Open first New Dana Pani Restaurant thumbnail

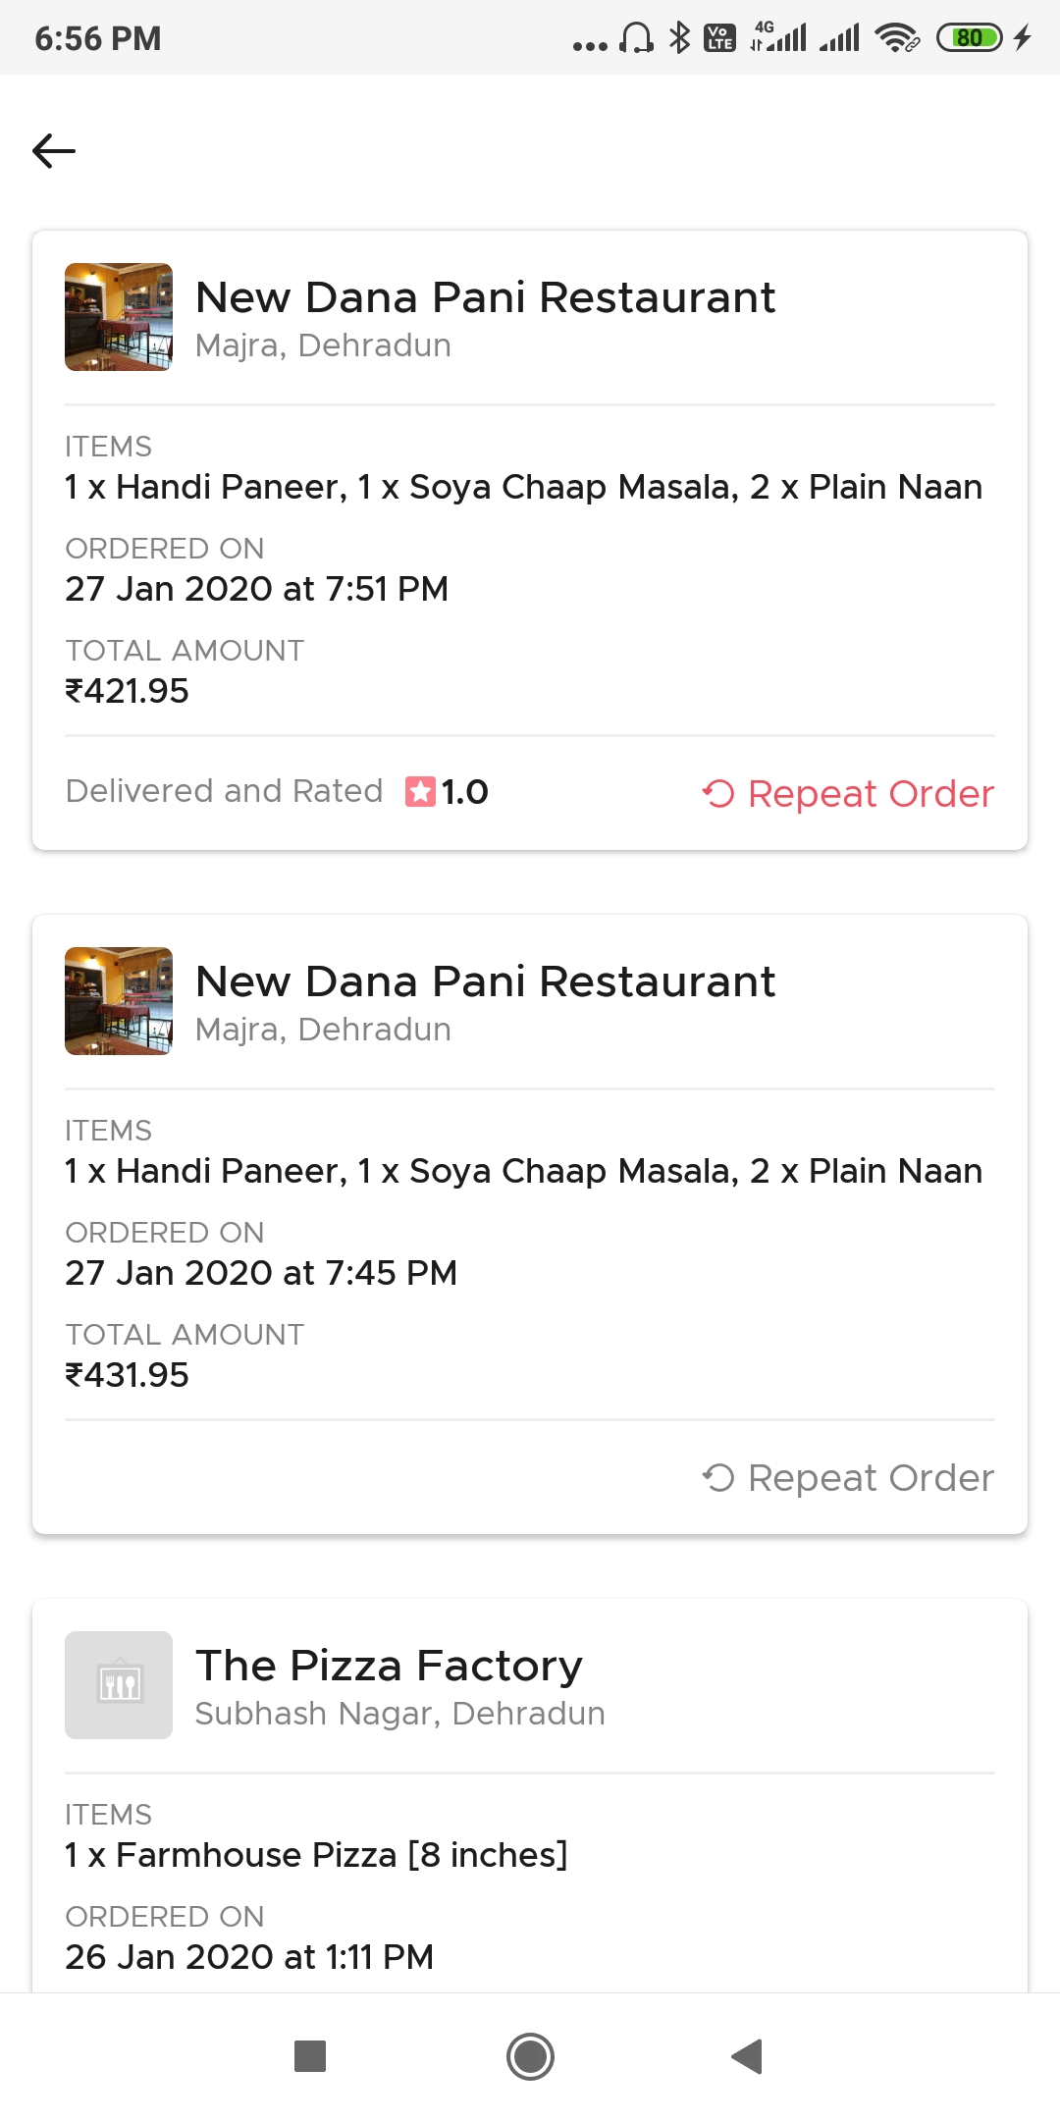coord(119,317)
